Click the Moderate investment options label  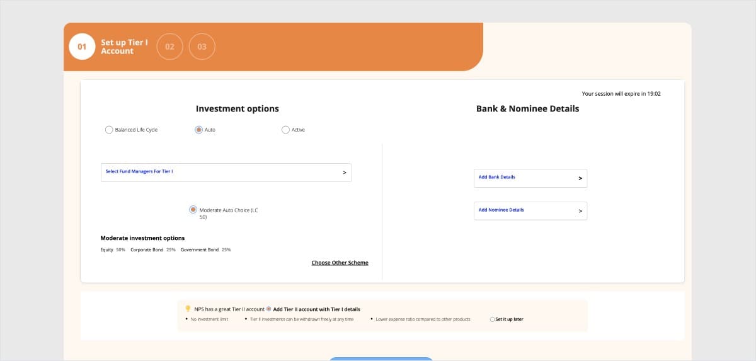point(142,238)
